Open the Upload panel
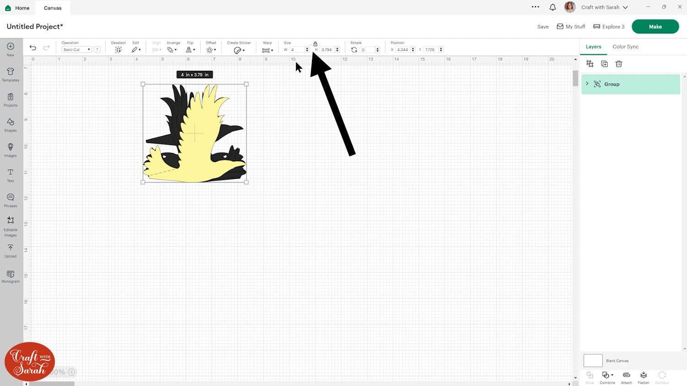Viewport: 687px width, 386px height. point(11,251)
